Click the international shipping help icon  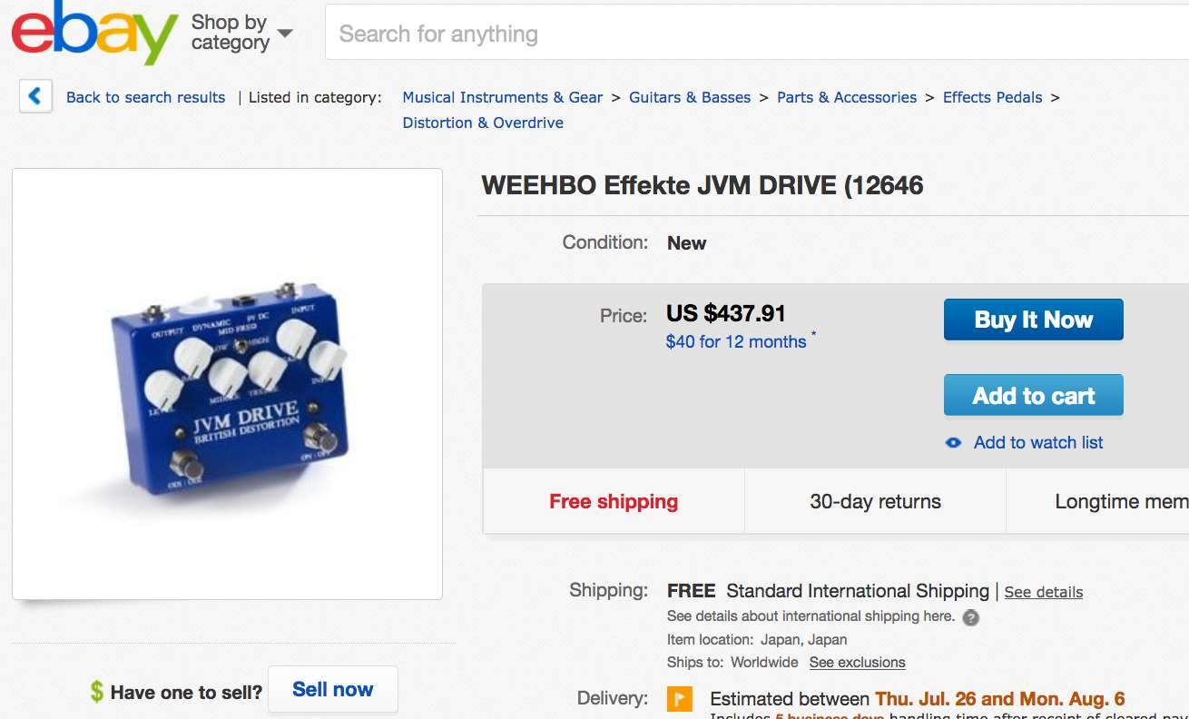[x=970, y=617]
